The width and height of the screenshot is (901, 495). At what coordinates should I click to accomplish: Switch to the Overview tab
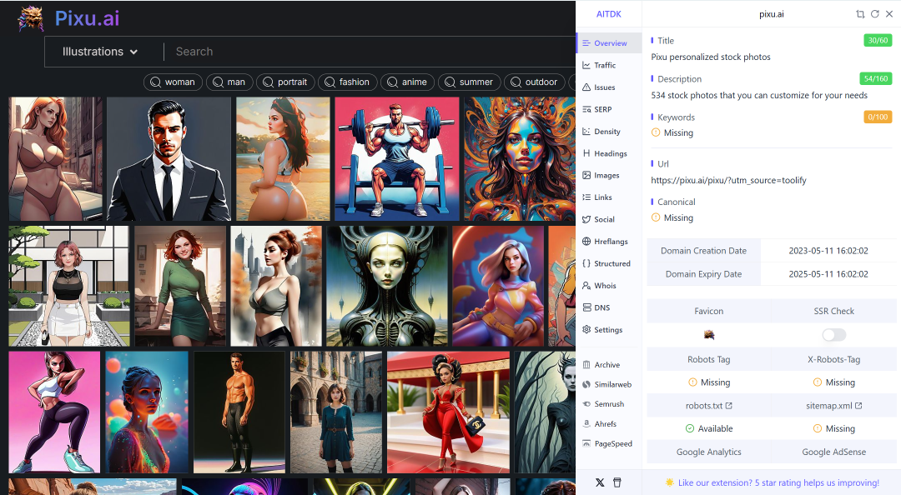coord(609,43)
